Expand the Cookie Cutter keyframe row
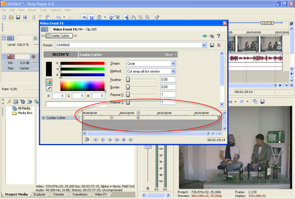This screenshot has width=295, height=199. point(44,118)
